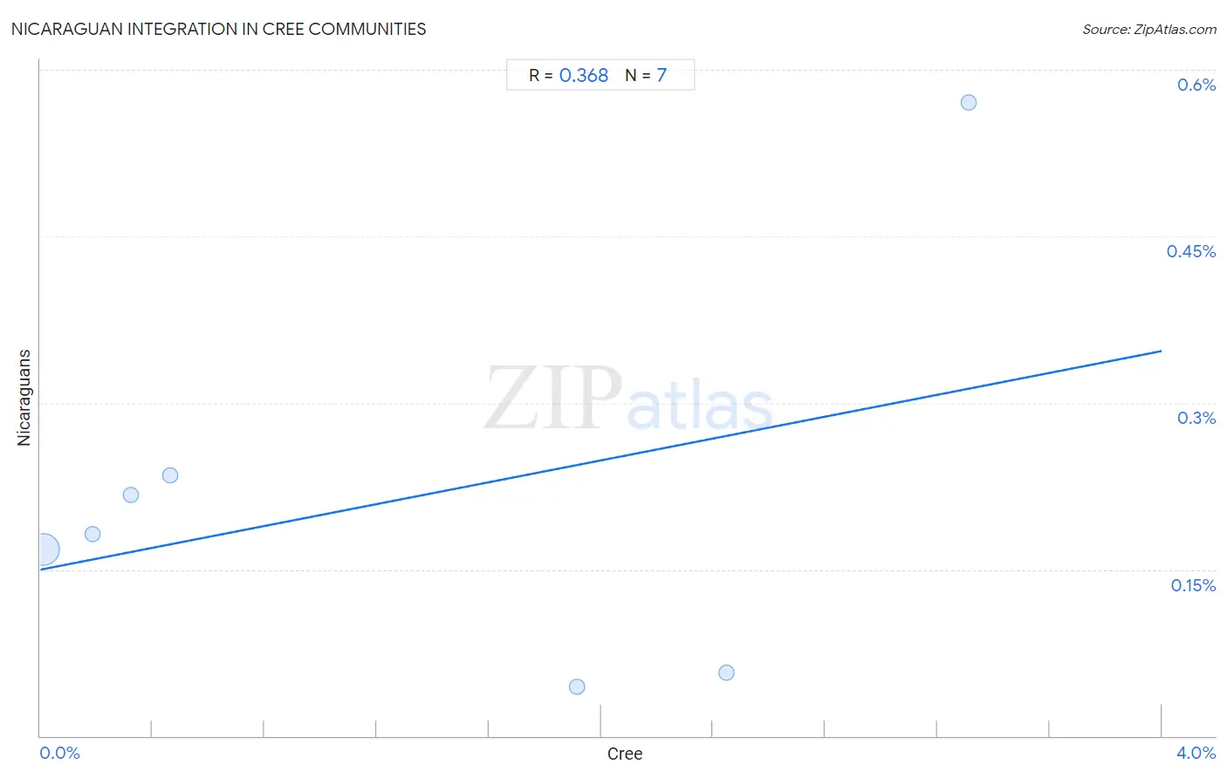
Task: Click the 0.45% y-axis tick label
Action: pyautogui.click(x=1191, y=251)
